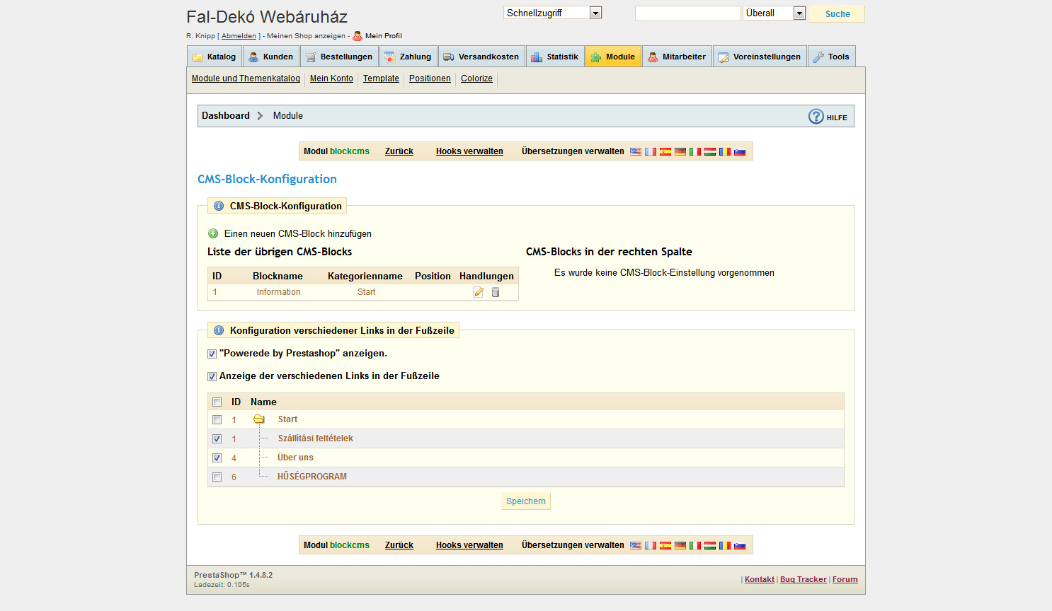The image size is (1052, 611).
Task: Select the Hungarian flag in the lower module bar
Action: 710,545
